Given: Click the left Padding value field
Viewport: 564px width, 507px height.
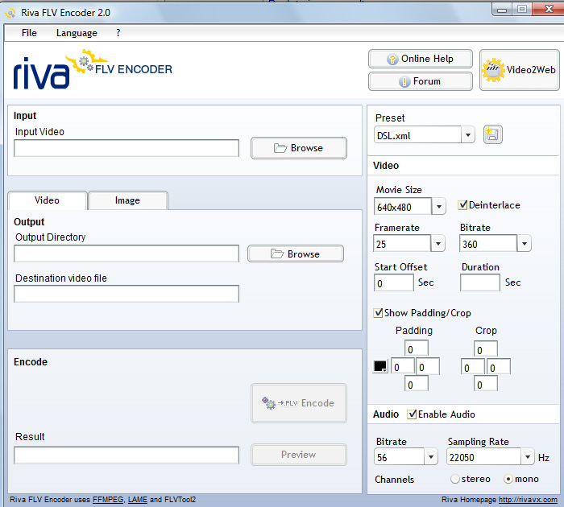Looking at the screenshot, I should tap(403, 366).
